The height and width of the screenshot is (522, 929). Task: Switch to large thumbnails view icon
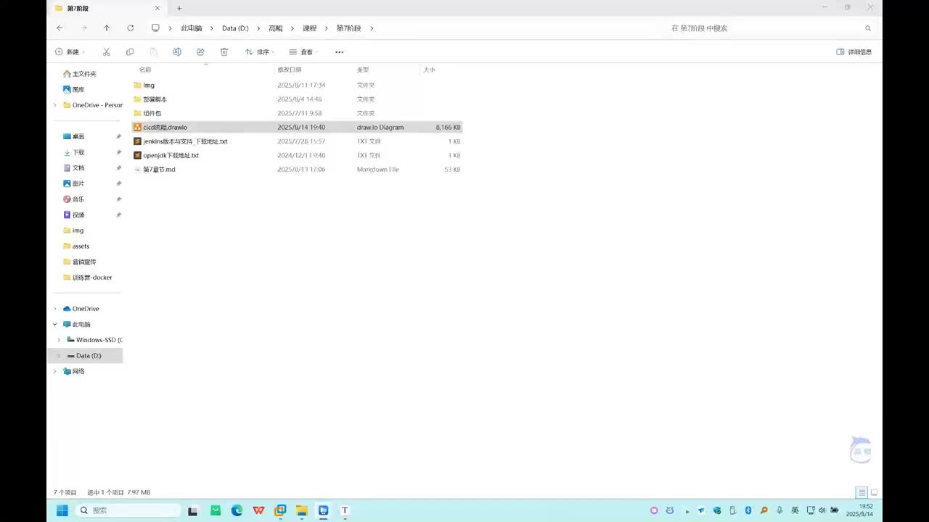coord(874,492)
